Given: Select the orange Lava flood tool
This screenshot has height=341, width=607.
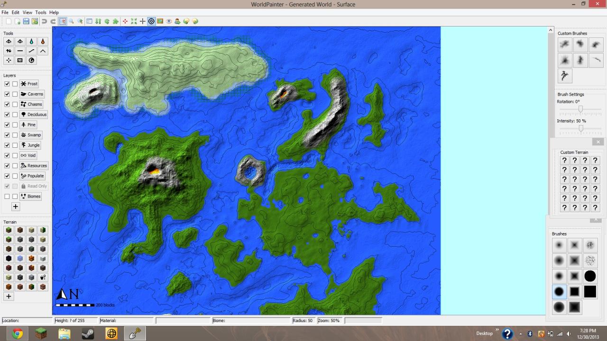Looking at the screenshot, I should [43, 41].
